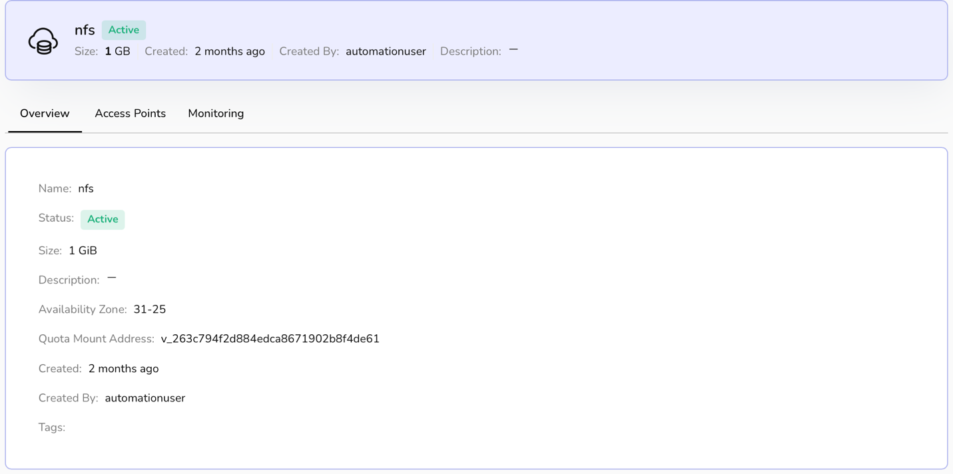
Task: Click the Availability Zone value 31-25
Action: (149, 310)
